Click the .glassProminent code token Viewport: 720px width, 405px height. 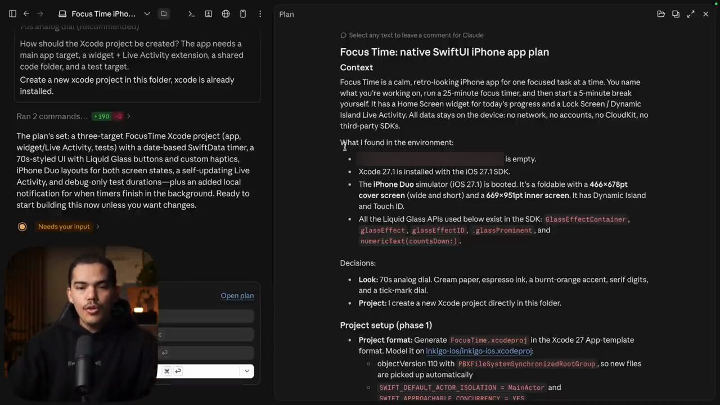[503, 231]
